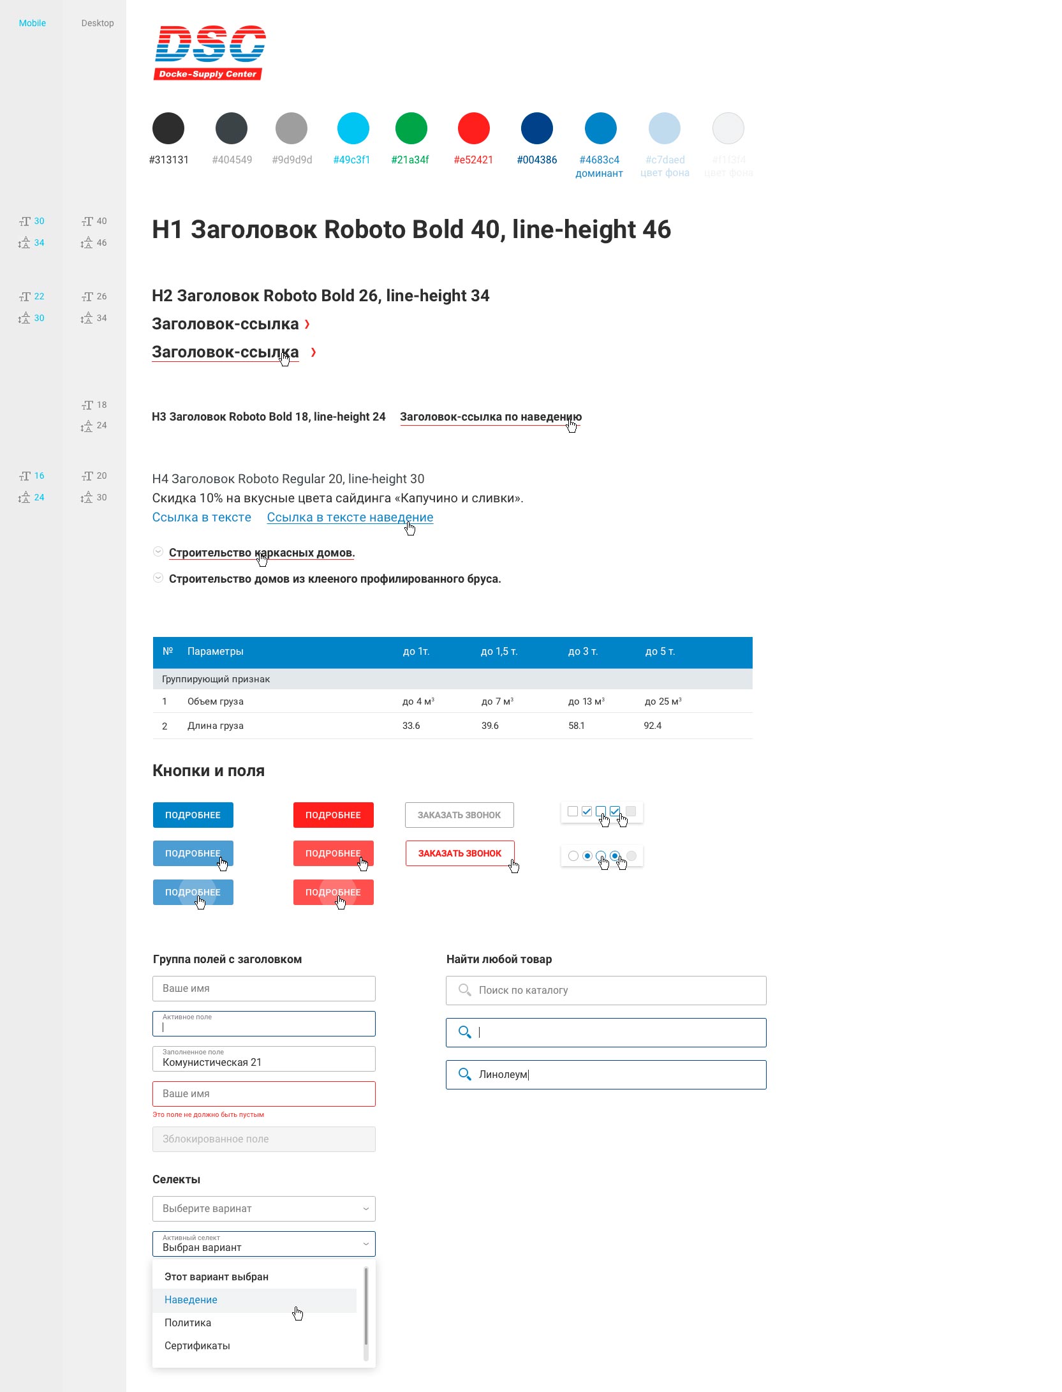Click the line-height icon beside desktop value 46
1062x1392 pixels.
pos(87,243)
